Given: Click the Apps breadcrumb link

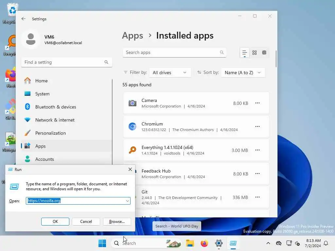Looking at the screenshot, I should [x=132, y=35].
